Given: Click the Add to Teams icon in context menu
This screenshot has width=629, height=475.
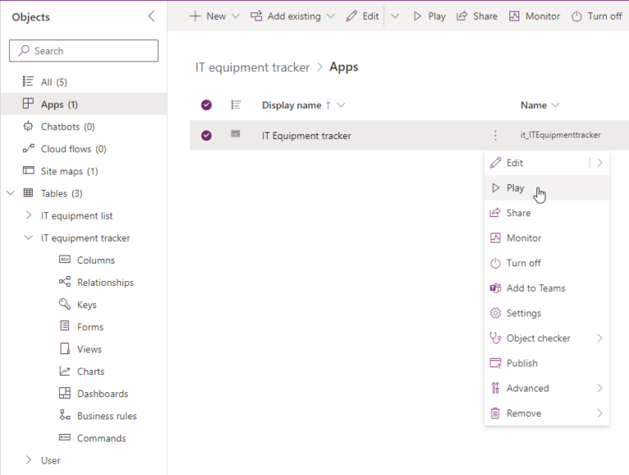Looking at the screenshot, I should [495, 288].
